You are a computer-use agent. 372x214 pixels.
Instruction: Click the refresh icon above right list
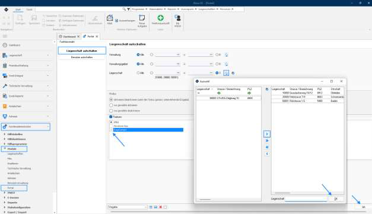267,90
